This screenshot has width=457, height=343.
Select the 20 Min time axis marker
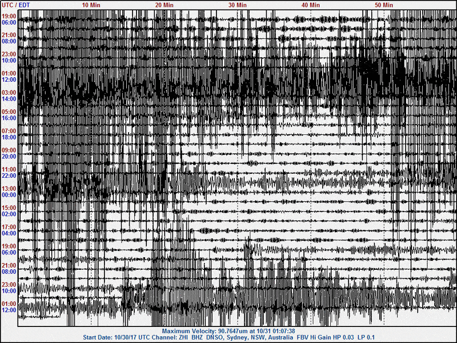[165, 5]
